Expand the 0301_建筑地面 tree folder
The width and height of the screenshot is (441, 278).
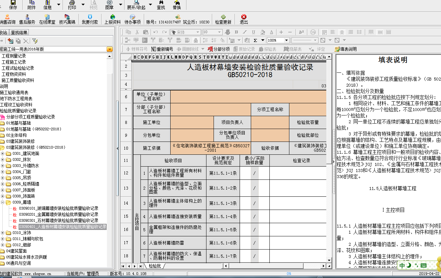3,154
